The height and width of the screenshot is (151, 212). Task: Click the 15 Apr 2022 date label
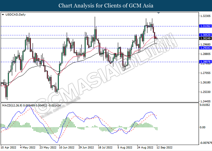8,147
